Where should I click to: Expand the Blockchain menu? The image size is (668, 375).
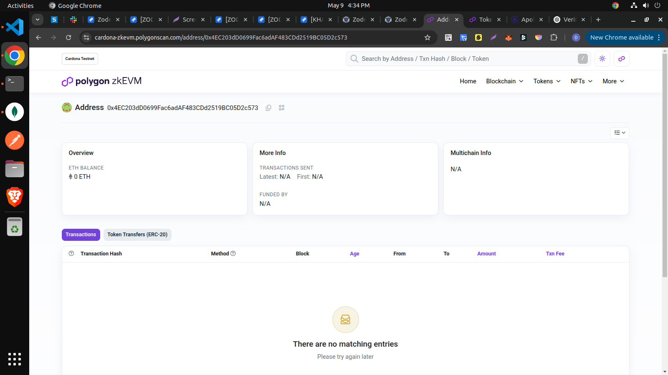click(505, 81)
